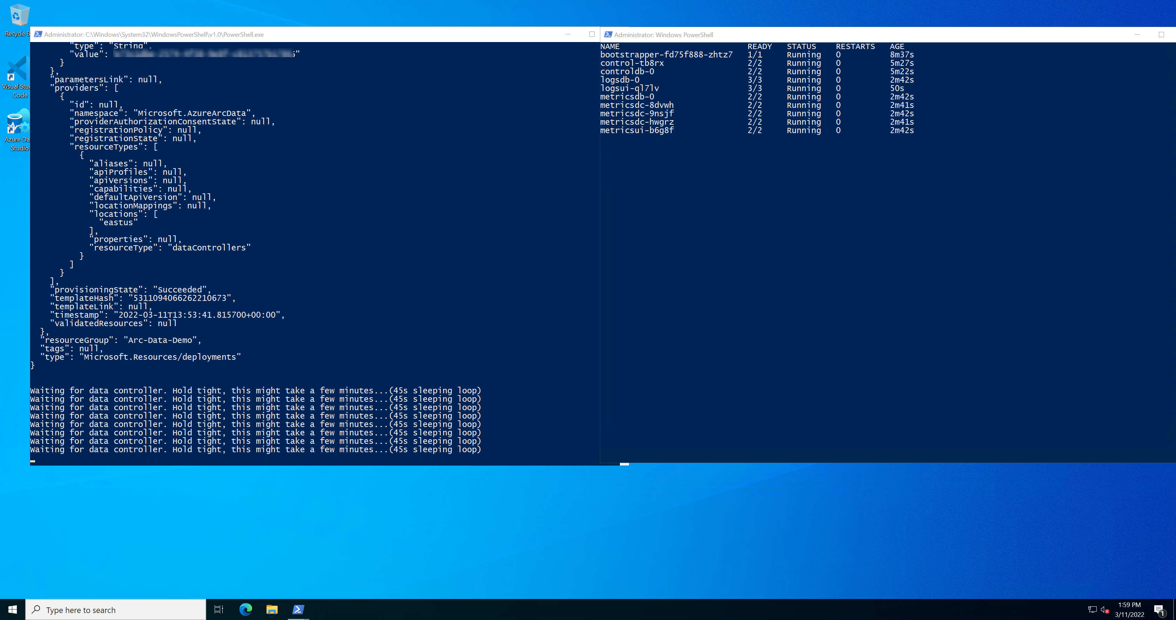Click the bootstrapper-fd75f888-zhtz7 pod name
The height and width of the screenshot is (620, 1176).
(x=666, y=55)
